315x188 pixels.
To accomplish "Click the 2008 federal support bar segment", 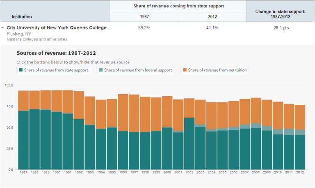I will click(x=256, y=125).
